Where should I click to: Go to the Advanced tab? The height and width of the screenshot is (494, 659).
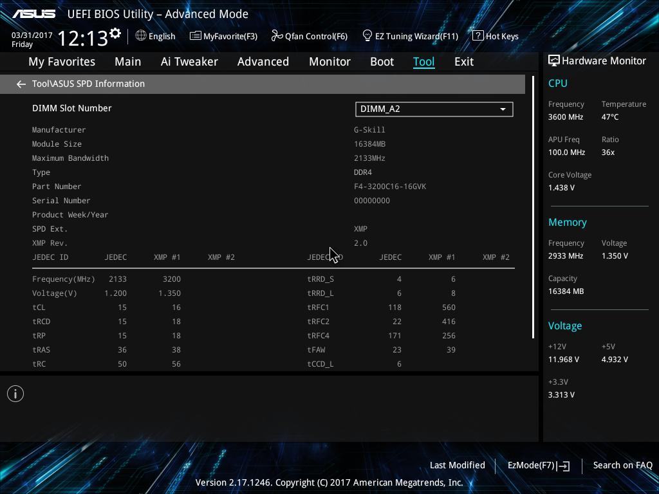click(263, 62)
